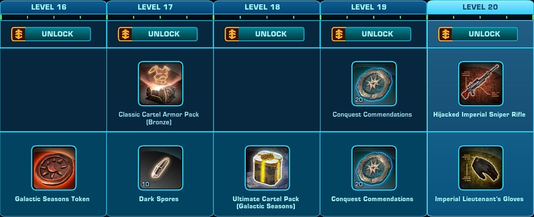The height and width of the screenshot is (217, 534).
Task: Click Level 19 lower Conquest Commendations icon
Action: [x=374, y=168]
